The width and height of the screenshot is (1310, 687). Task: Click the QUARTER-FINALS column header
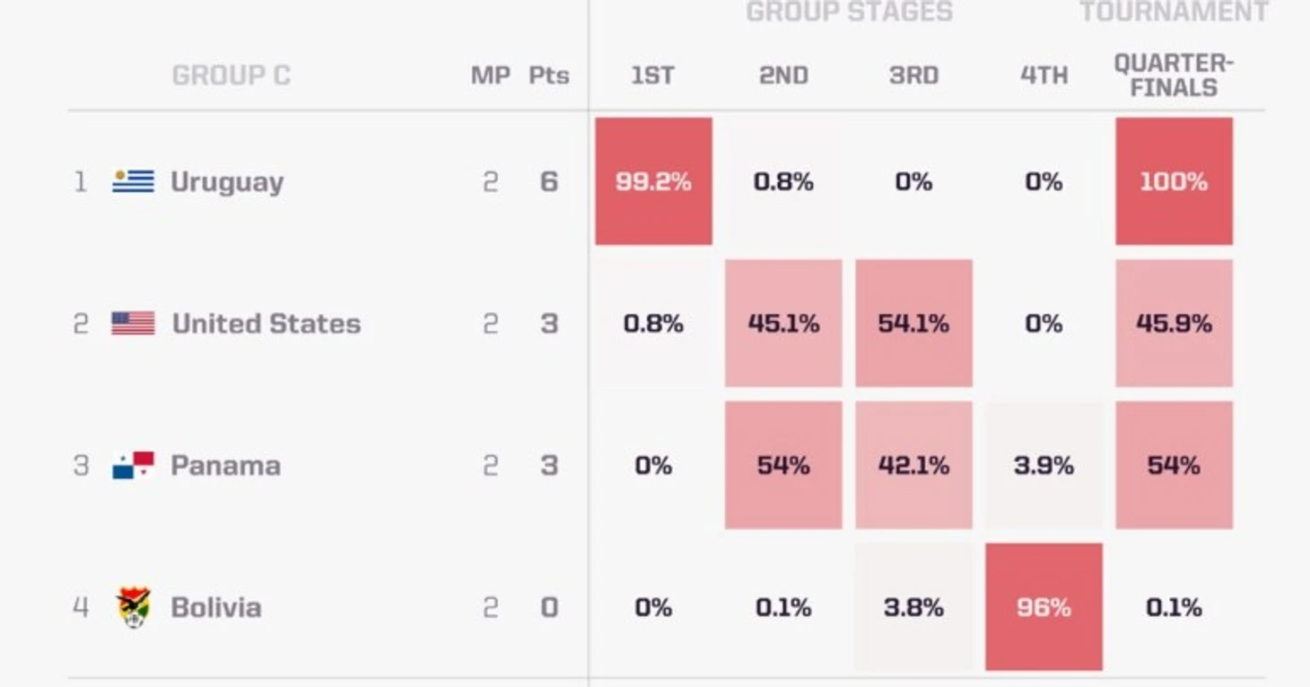[1174, 75]
